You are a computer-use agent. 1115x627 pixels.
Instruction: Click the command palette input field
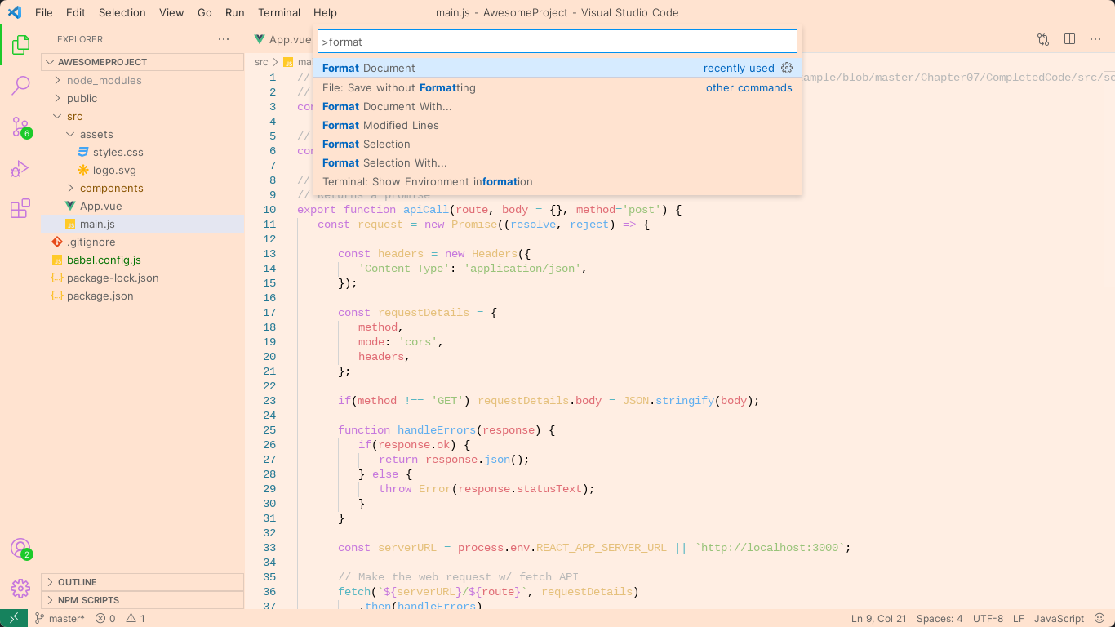pyautogui.click(x=557, y=42)
